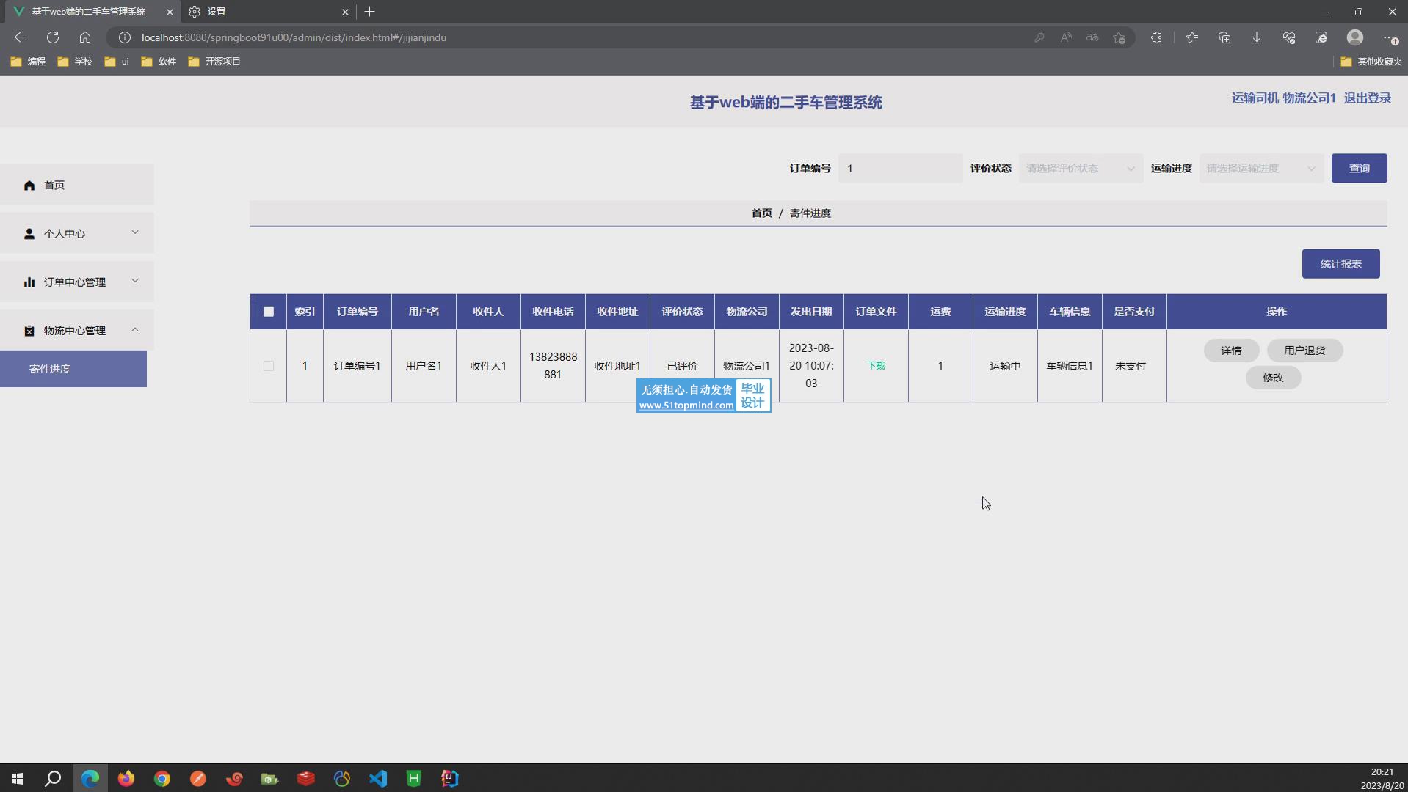Click the browser address bar URL

point(294,37)
